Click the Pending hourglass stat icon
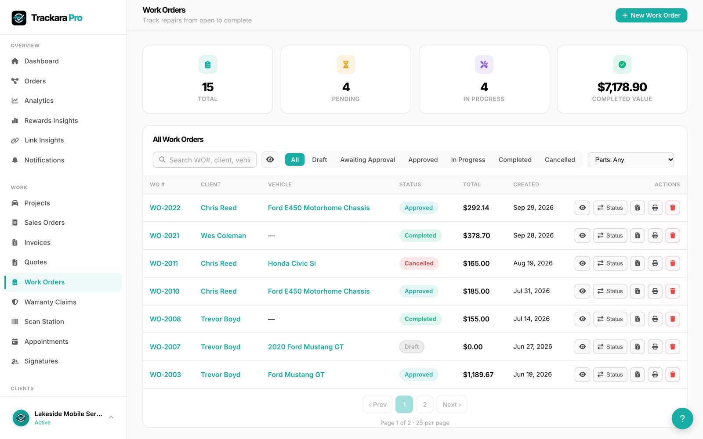The width and height of the screenshot is (703, 439). click(346, 65)
